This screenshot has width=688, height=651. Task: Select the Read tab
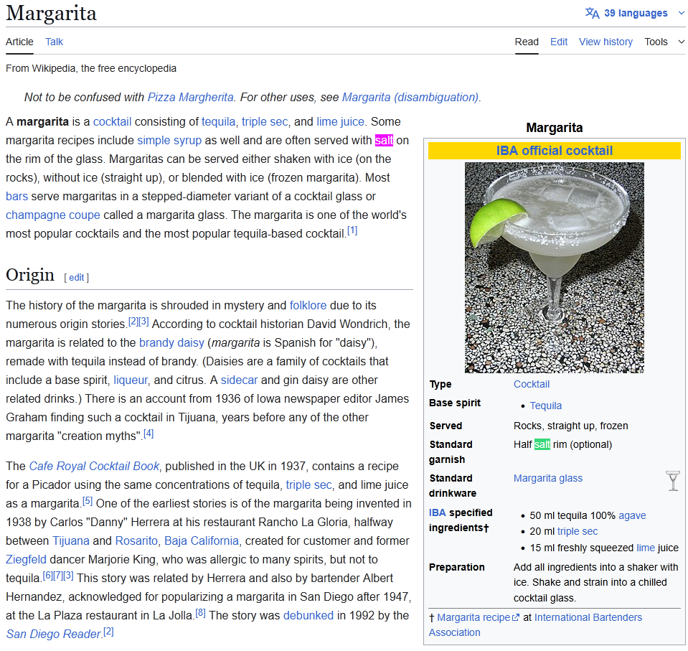point(527,42)
